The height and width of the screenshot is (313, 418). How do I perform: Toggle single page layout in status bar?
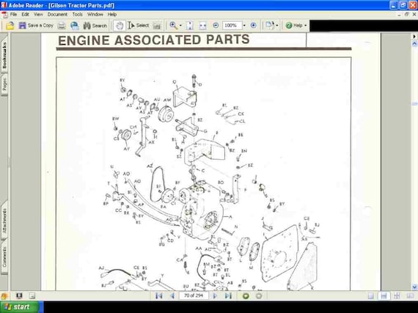click(x=371, y=295)
